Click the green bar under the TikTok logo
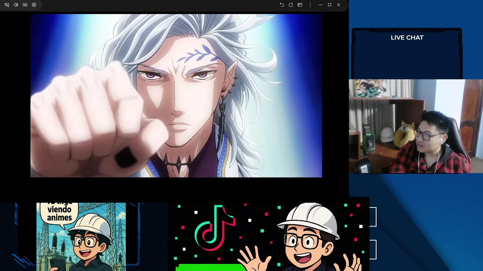The height and width of the screenshot is (271, 483). pyautogui.click(x=211, y=267)
